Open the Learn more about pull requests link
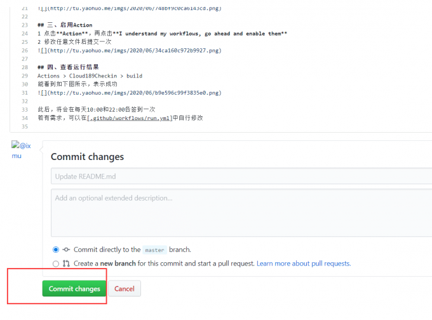 click(x=304, y=263)
